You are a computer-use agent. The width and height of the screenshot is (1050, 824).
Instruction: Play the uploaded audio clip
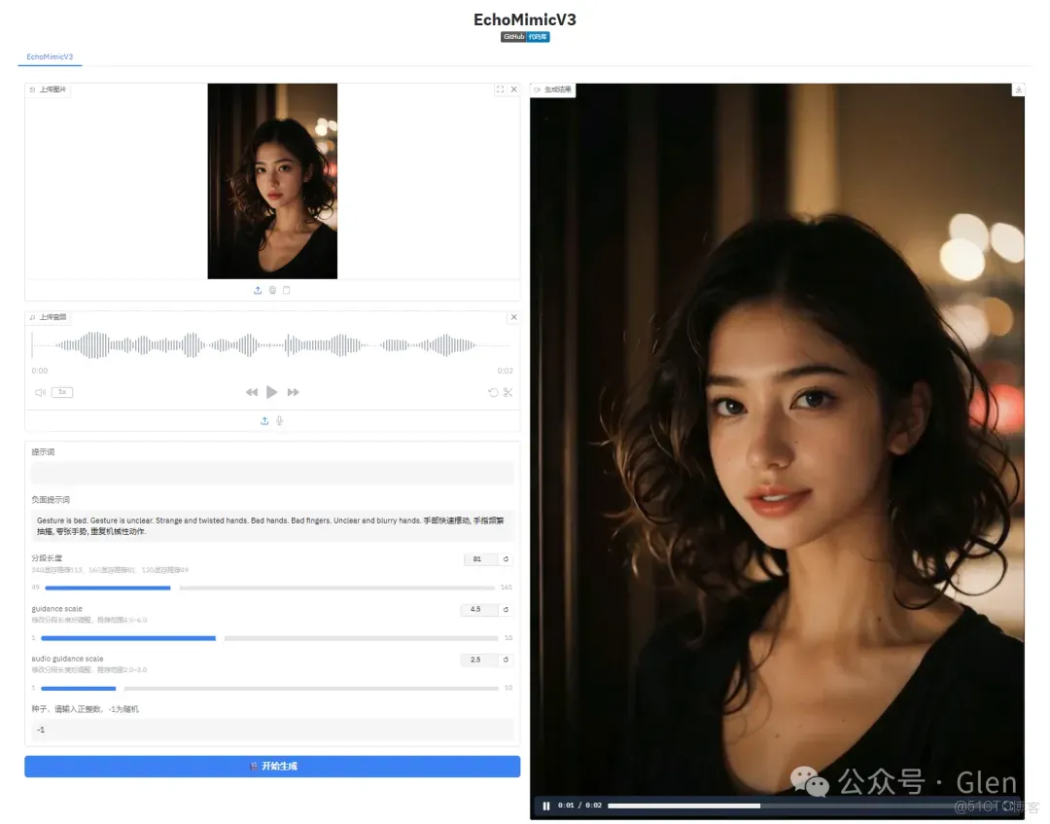(x=272, y=392)
